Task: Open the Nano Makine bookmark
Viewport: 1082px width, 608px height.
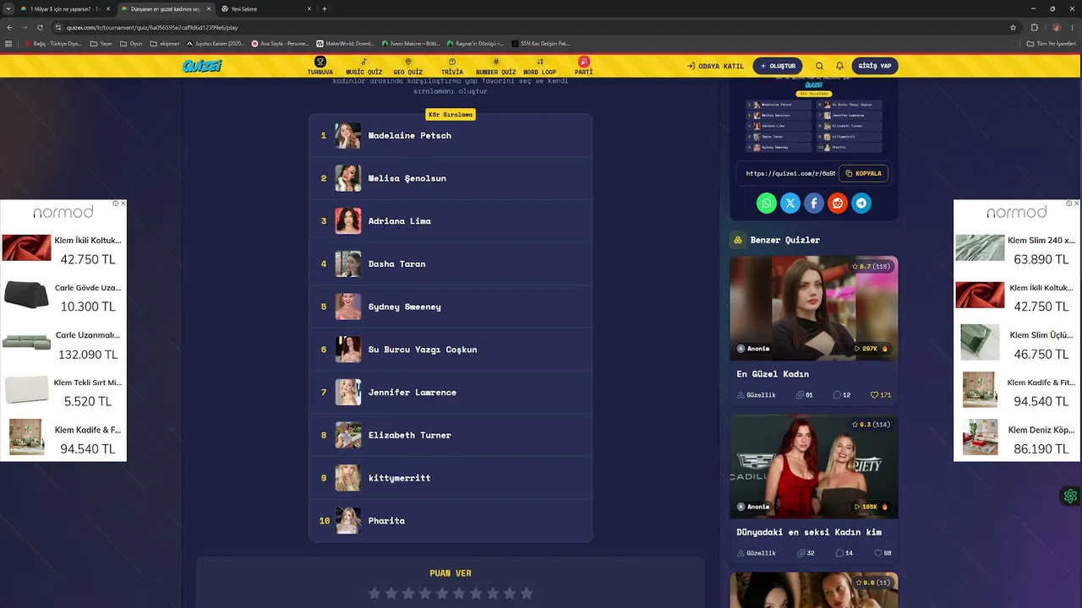Action: [411, 43]
